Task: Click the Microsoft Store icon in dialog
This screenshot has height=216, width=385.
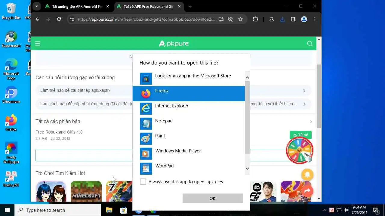Action: [x=146, y=79]
